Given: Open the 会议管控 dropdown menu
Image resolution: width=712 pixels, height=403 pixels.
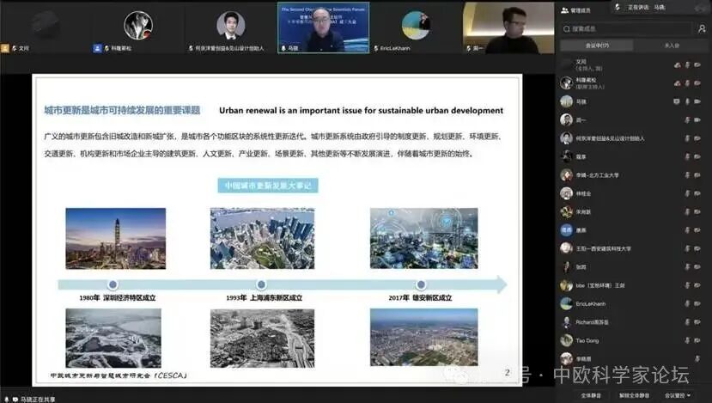Looking at the screenshot, I should tap(677, 395).
